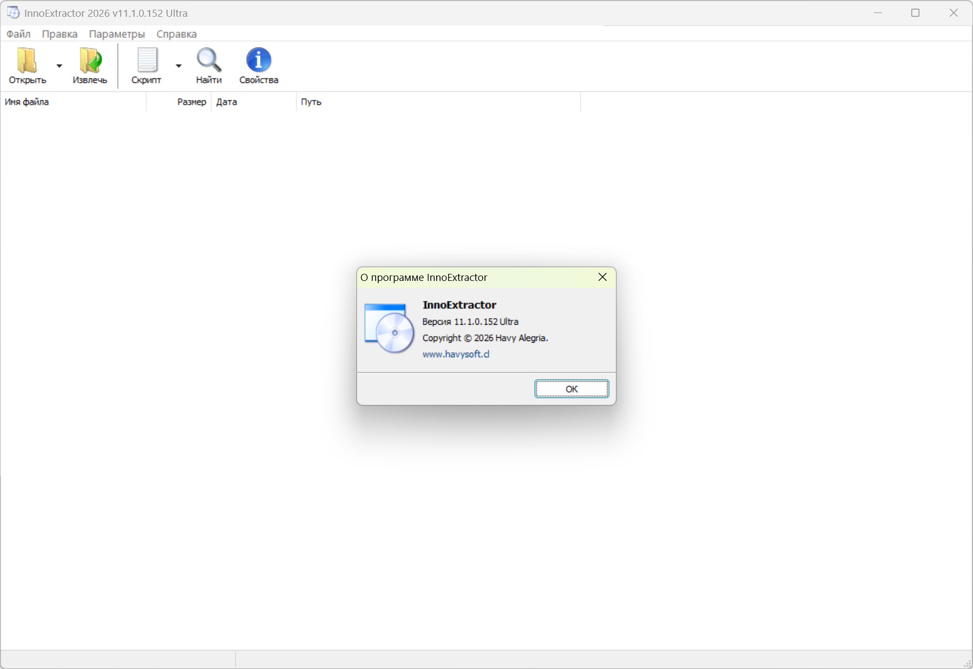973x669 pixels.
Task: Open the Справка menu
Action: pyautogui.click(x=176, y=34)
